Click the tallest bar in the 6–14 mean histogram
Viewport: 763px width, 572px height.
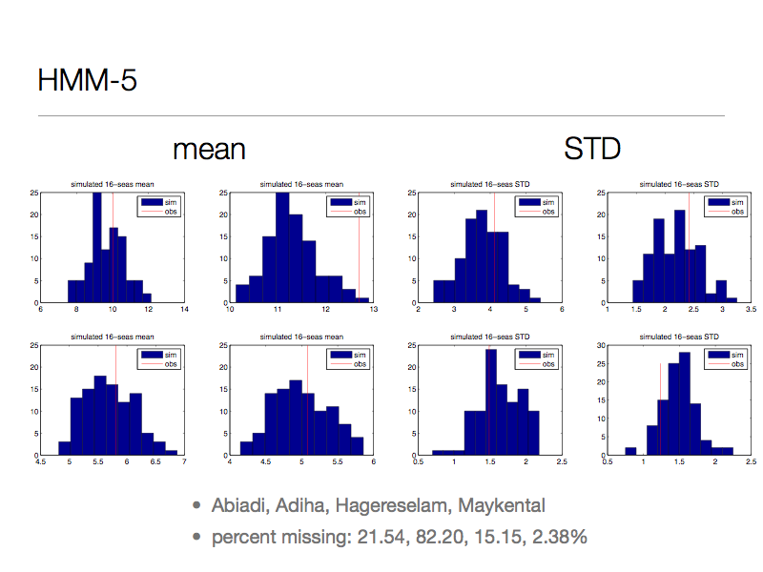[97, 248]
